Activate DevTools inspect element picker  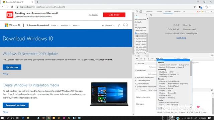(137, 11)
